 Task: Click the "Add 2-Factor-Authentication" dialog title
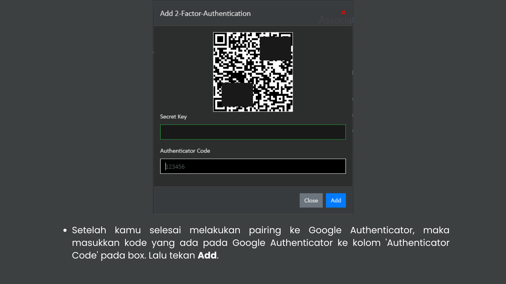coord(205,13)
